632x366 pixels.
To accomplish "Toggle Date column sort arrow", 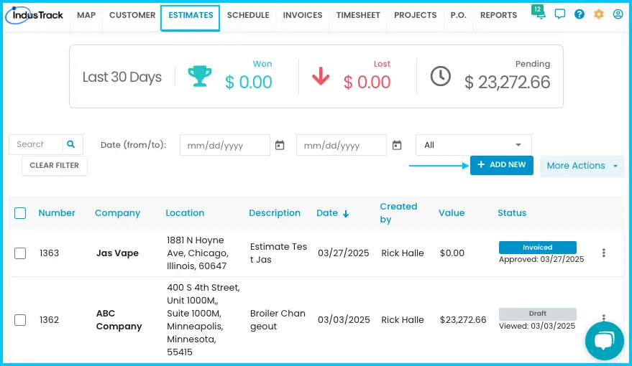I will (x=346, y=214).
